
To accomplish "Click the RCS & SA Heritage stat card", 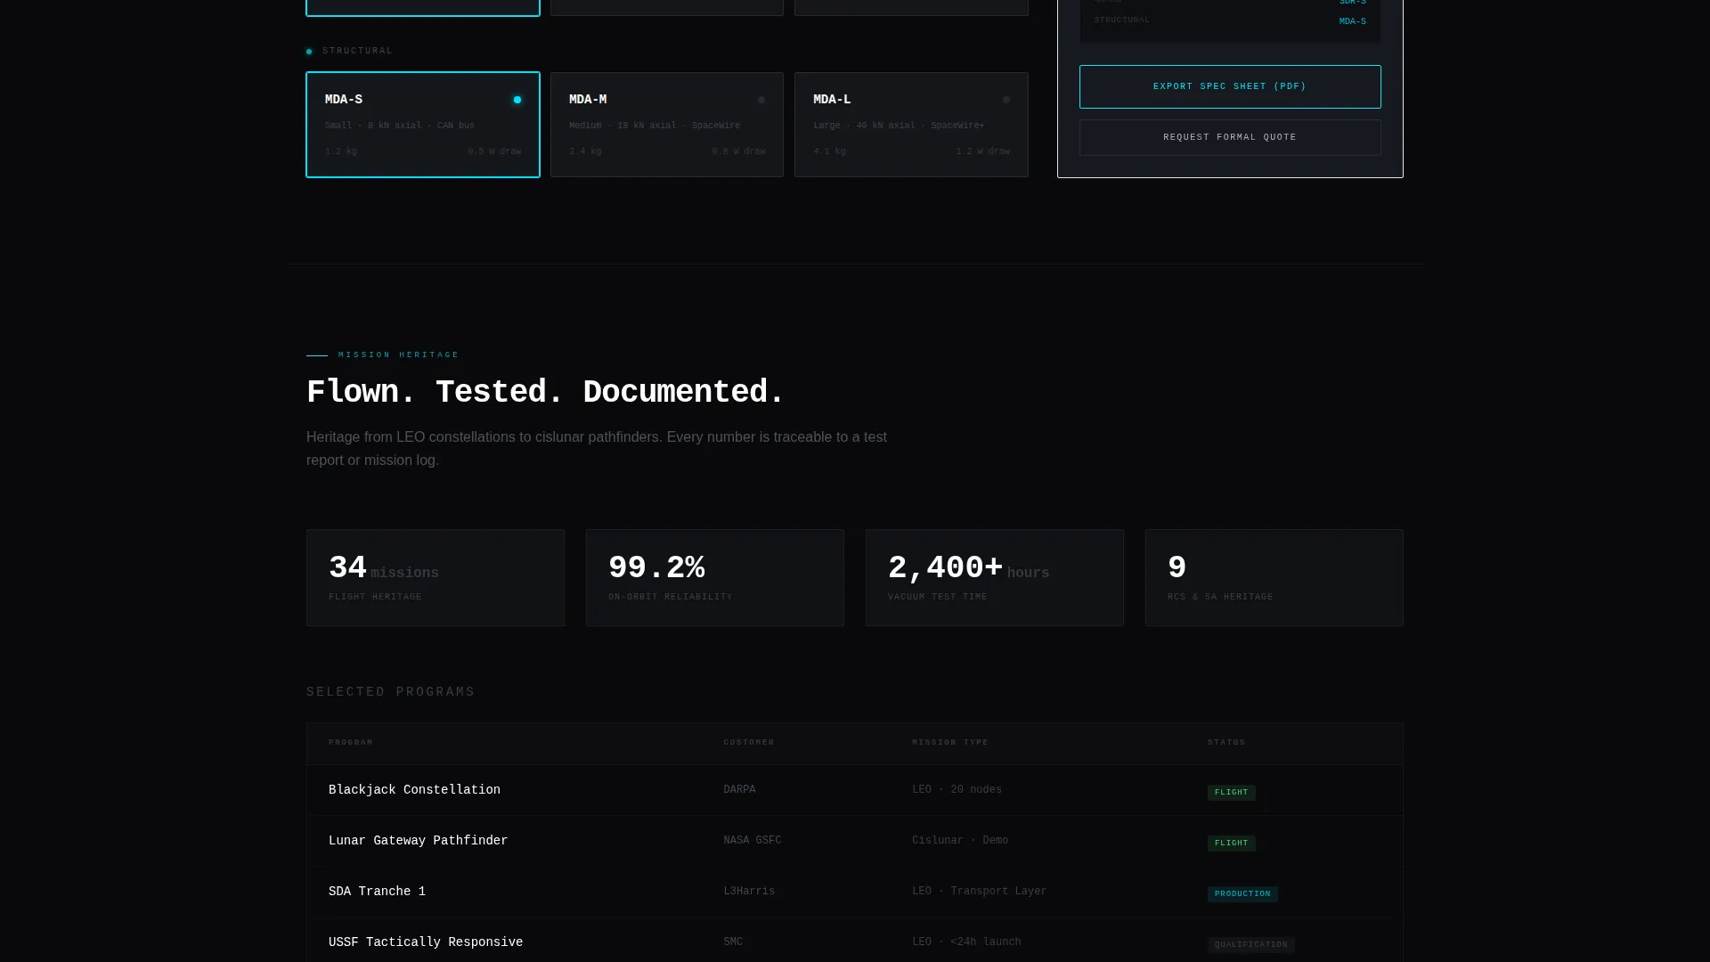I will (x=1274, y=578).
